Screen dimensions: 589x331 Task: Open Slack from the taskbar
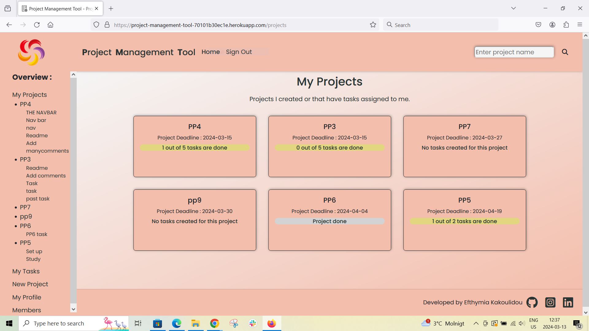252,323
